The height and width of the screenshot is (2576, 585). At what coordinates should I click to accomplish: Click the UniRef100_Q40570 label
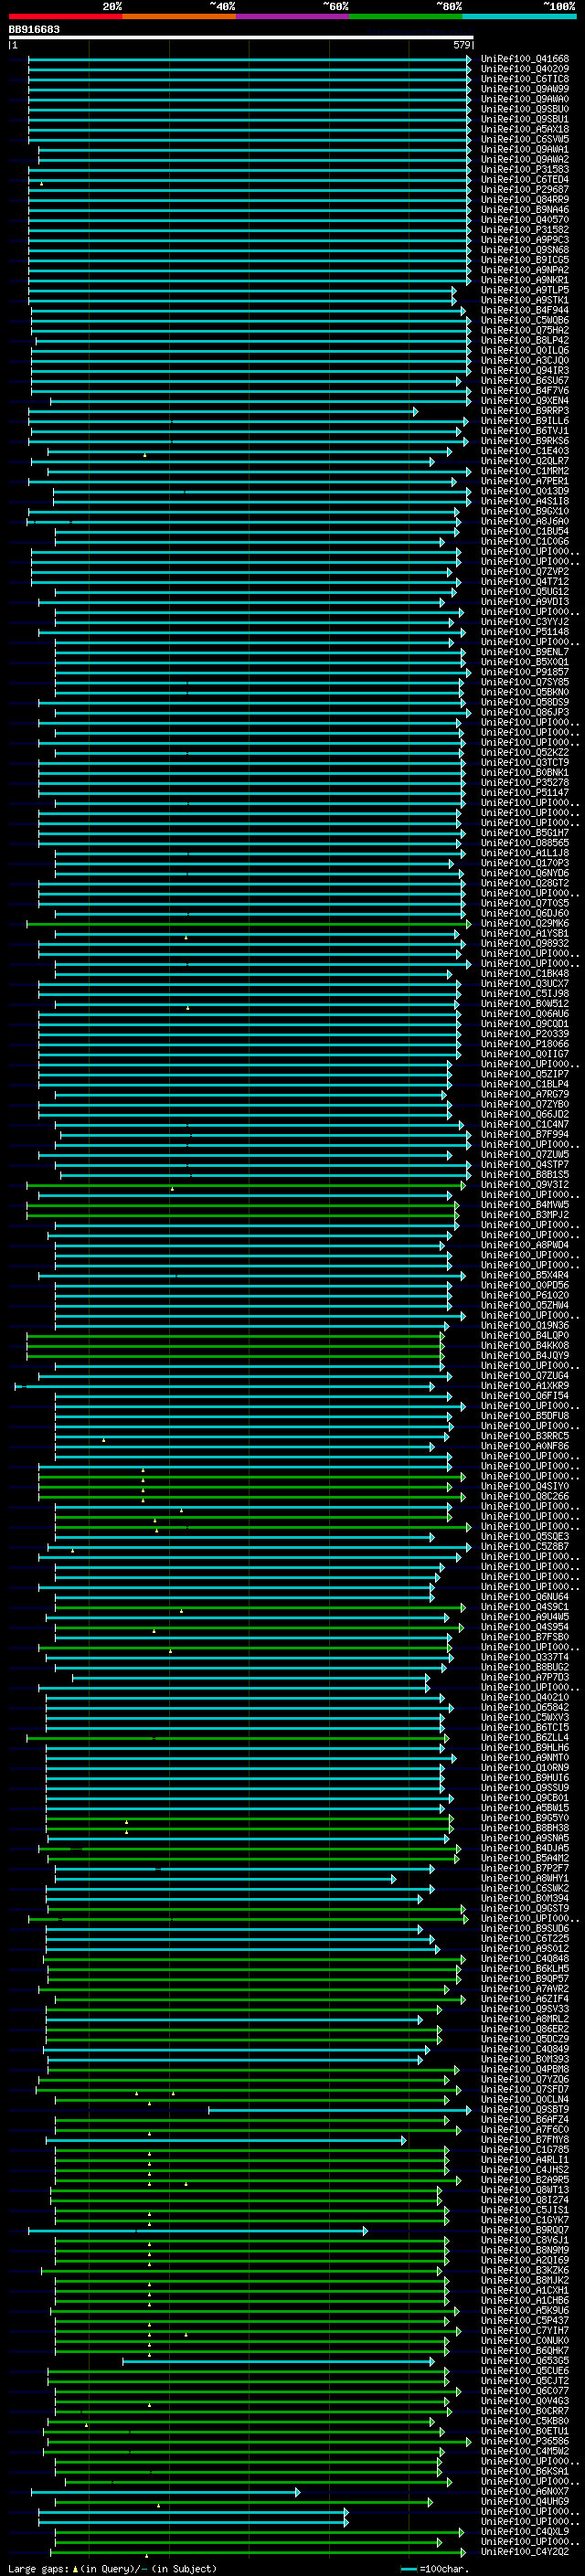tap(525, 220)
